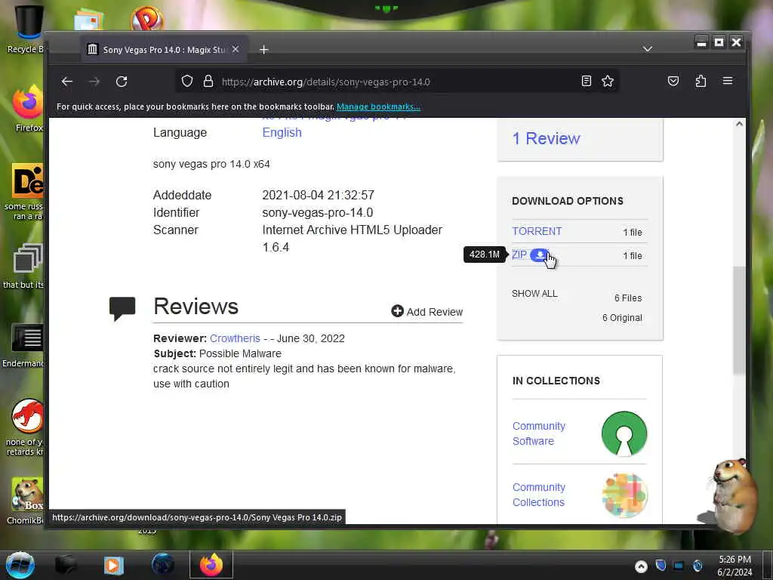Click the 6 Original count text

(622, 318)
